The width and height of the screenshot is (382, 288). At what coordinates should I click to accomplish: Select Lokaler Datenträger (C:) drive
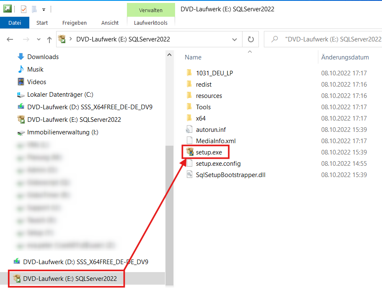tap(60, 94)
